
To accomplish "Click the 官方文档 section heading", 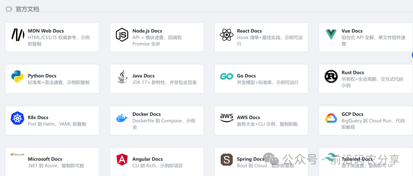I will 28,9.
